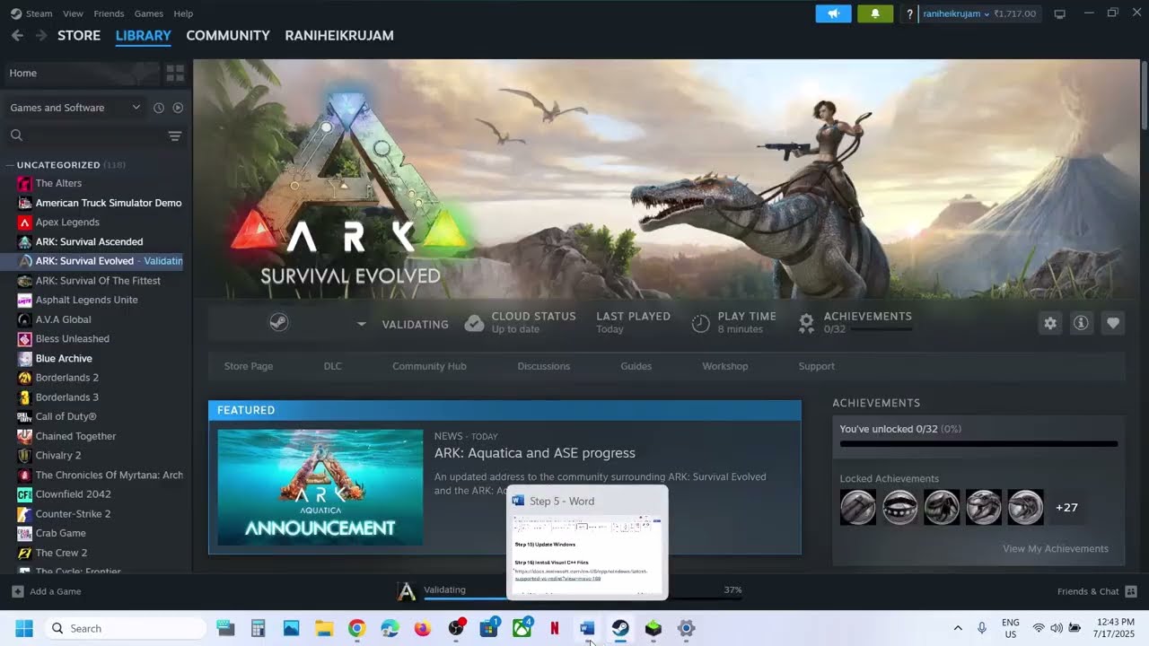The width and height of the screenshot is (1149, 646).
Task: Click the recent activity clock icon
Action: (x=159, y=108)
